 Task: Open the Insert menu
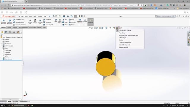point(30,16)
